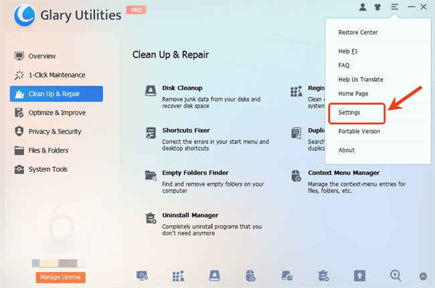Screen dimensions: 435x288
Task: Expand the bottom toolbar with chevron arrow
Action: pyautogui.click(x=423, y=275)
